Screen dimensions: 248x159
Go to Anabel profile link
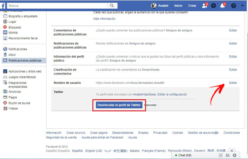point(163,6)
